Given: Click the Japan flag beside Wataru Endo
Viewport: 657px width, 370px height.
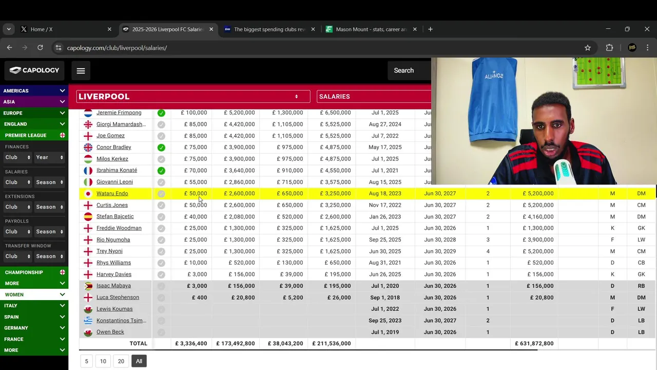Looking at the screenshot, I should [x=88, y=194].
